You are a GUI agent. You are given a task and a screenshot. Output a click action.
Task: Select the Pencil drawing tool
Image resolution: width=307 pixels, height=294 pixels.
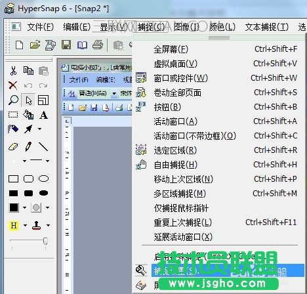coord(28,146)
